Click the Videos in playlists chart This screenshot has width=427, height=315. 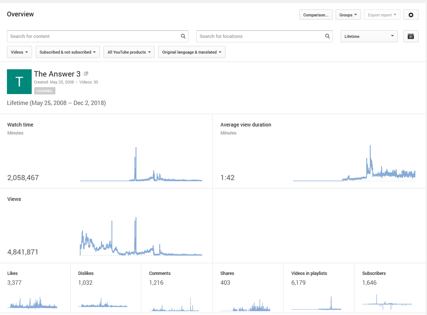coord(316,303)
